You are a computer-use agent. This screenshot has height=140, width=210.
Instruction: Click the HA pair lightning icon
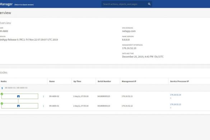pos(2,88)
